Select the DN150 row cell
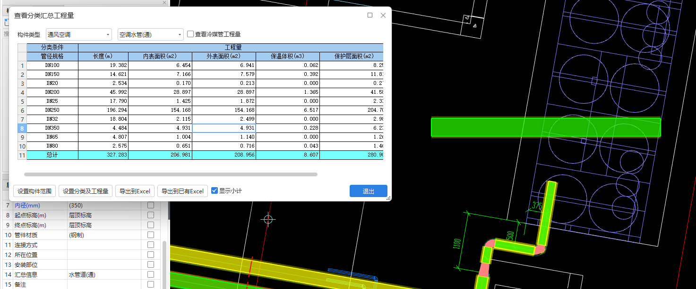Image resolution: width=696 pixels, height=289 pixels. pyautogui.click(x=52, y=74)
